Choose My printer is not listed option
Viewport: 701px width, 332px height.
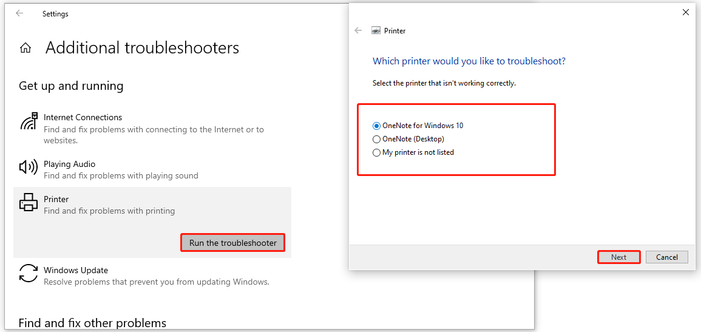pos(413,152)
